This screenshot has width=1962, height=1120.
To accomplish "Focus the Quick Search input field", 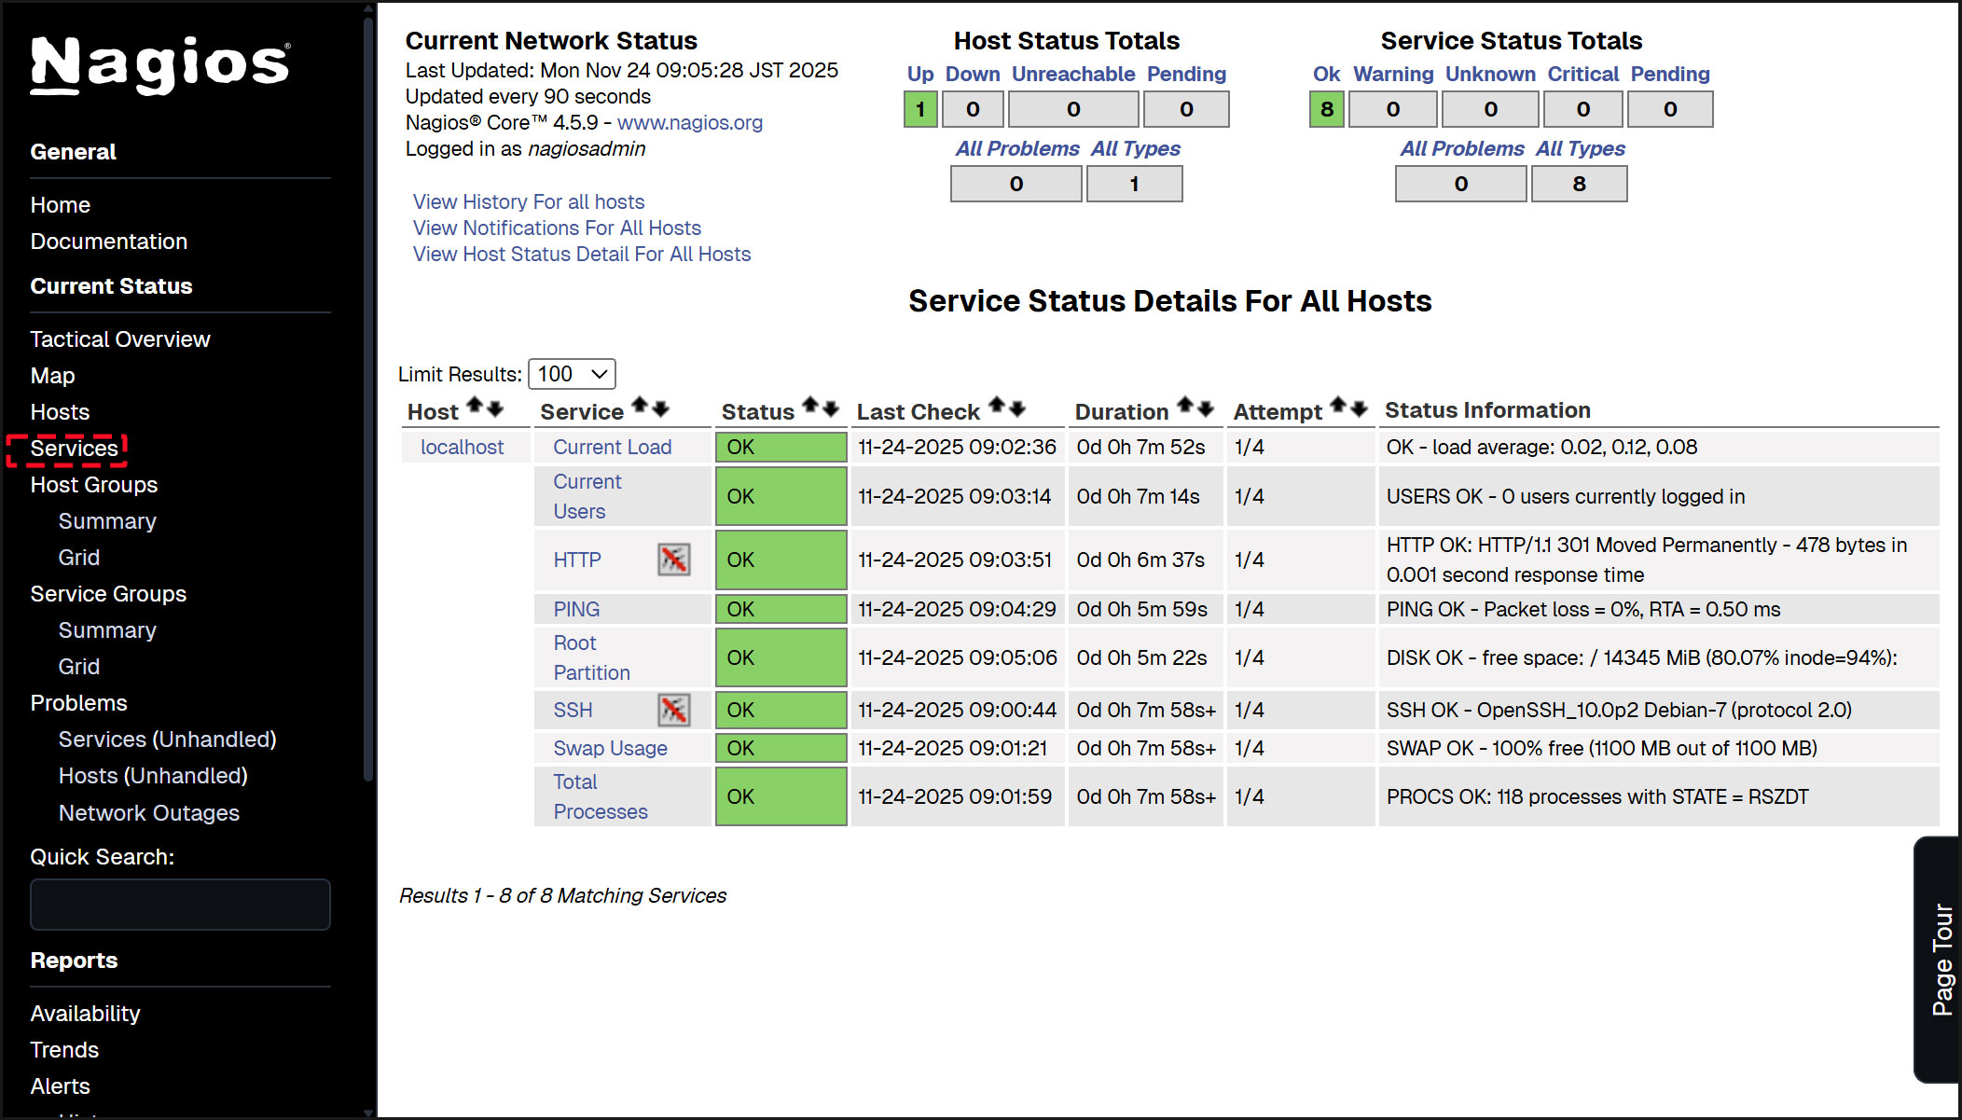I will (180, 904).
